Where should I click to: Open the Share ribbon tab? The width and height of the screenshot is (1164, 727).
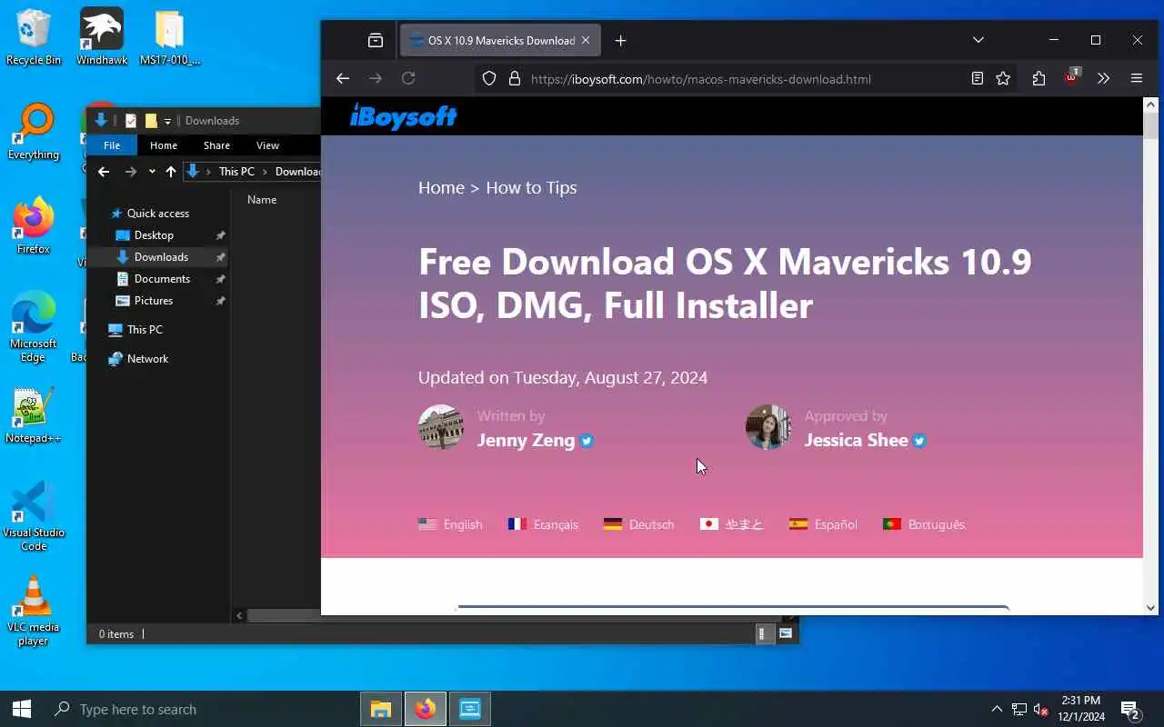[x=216, y=145]
